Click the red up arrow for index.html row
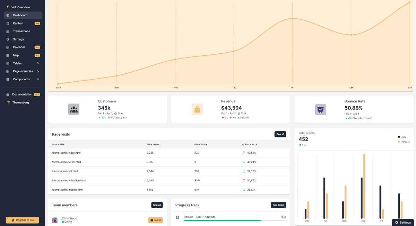416x226 pixels. click(244, 153)
